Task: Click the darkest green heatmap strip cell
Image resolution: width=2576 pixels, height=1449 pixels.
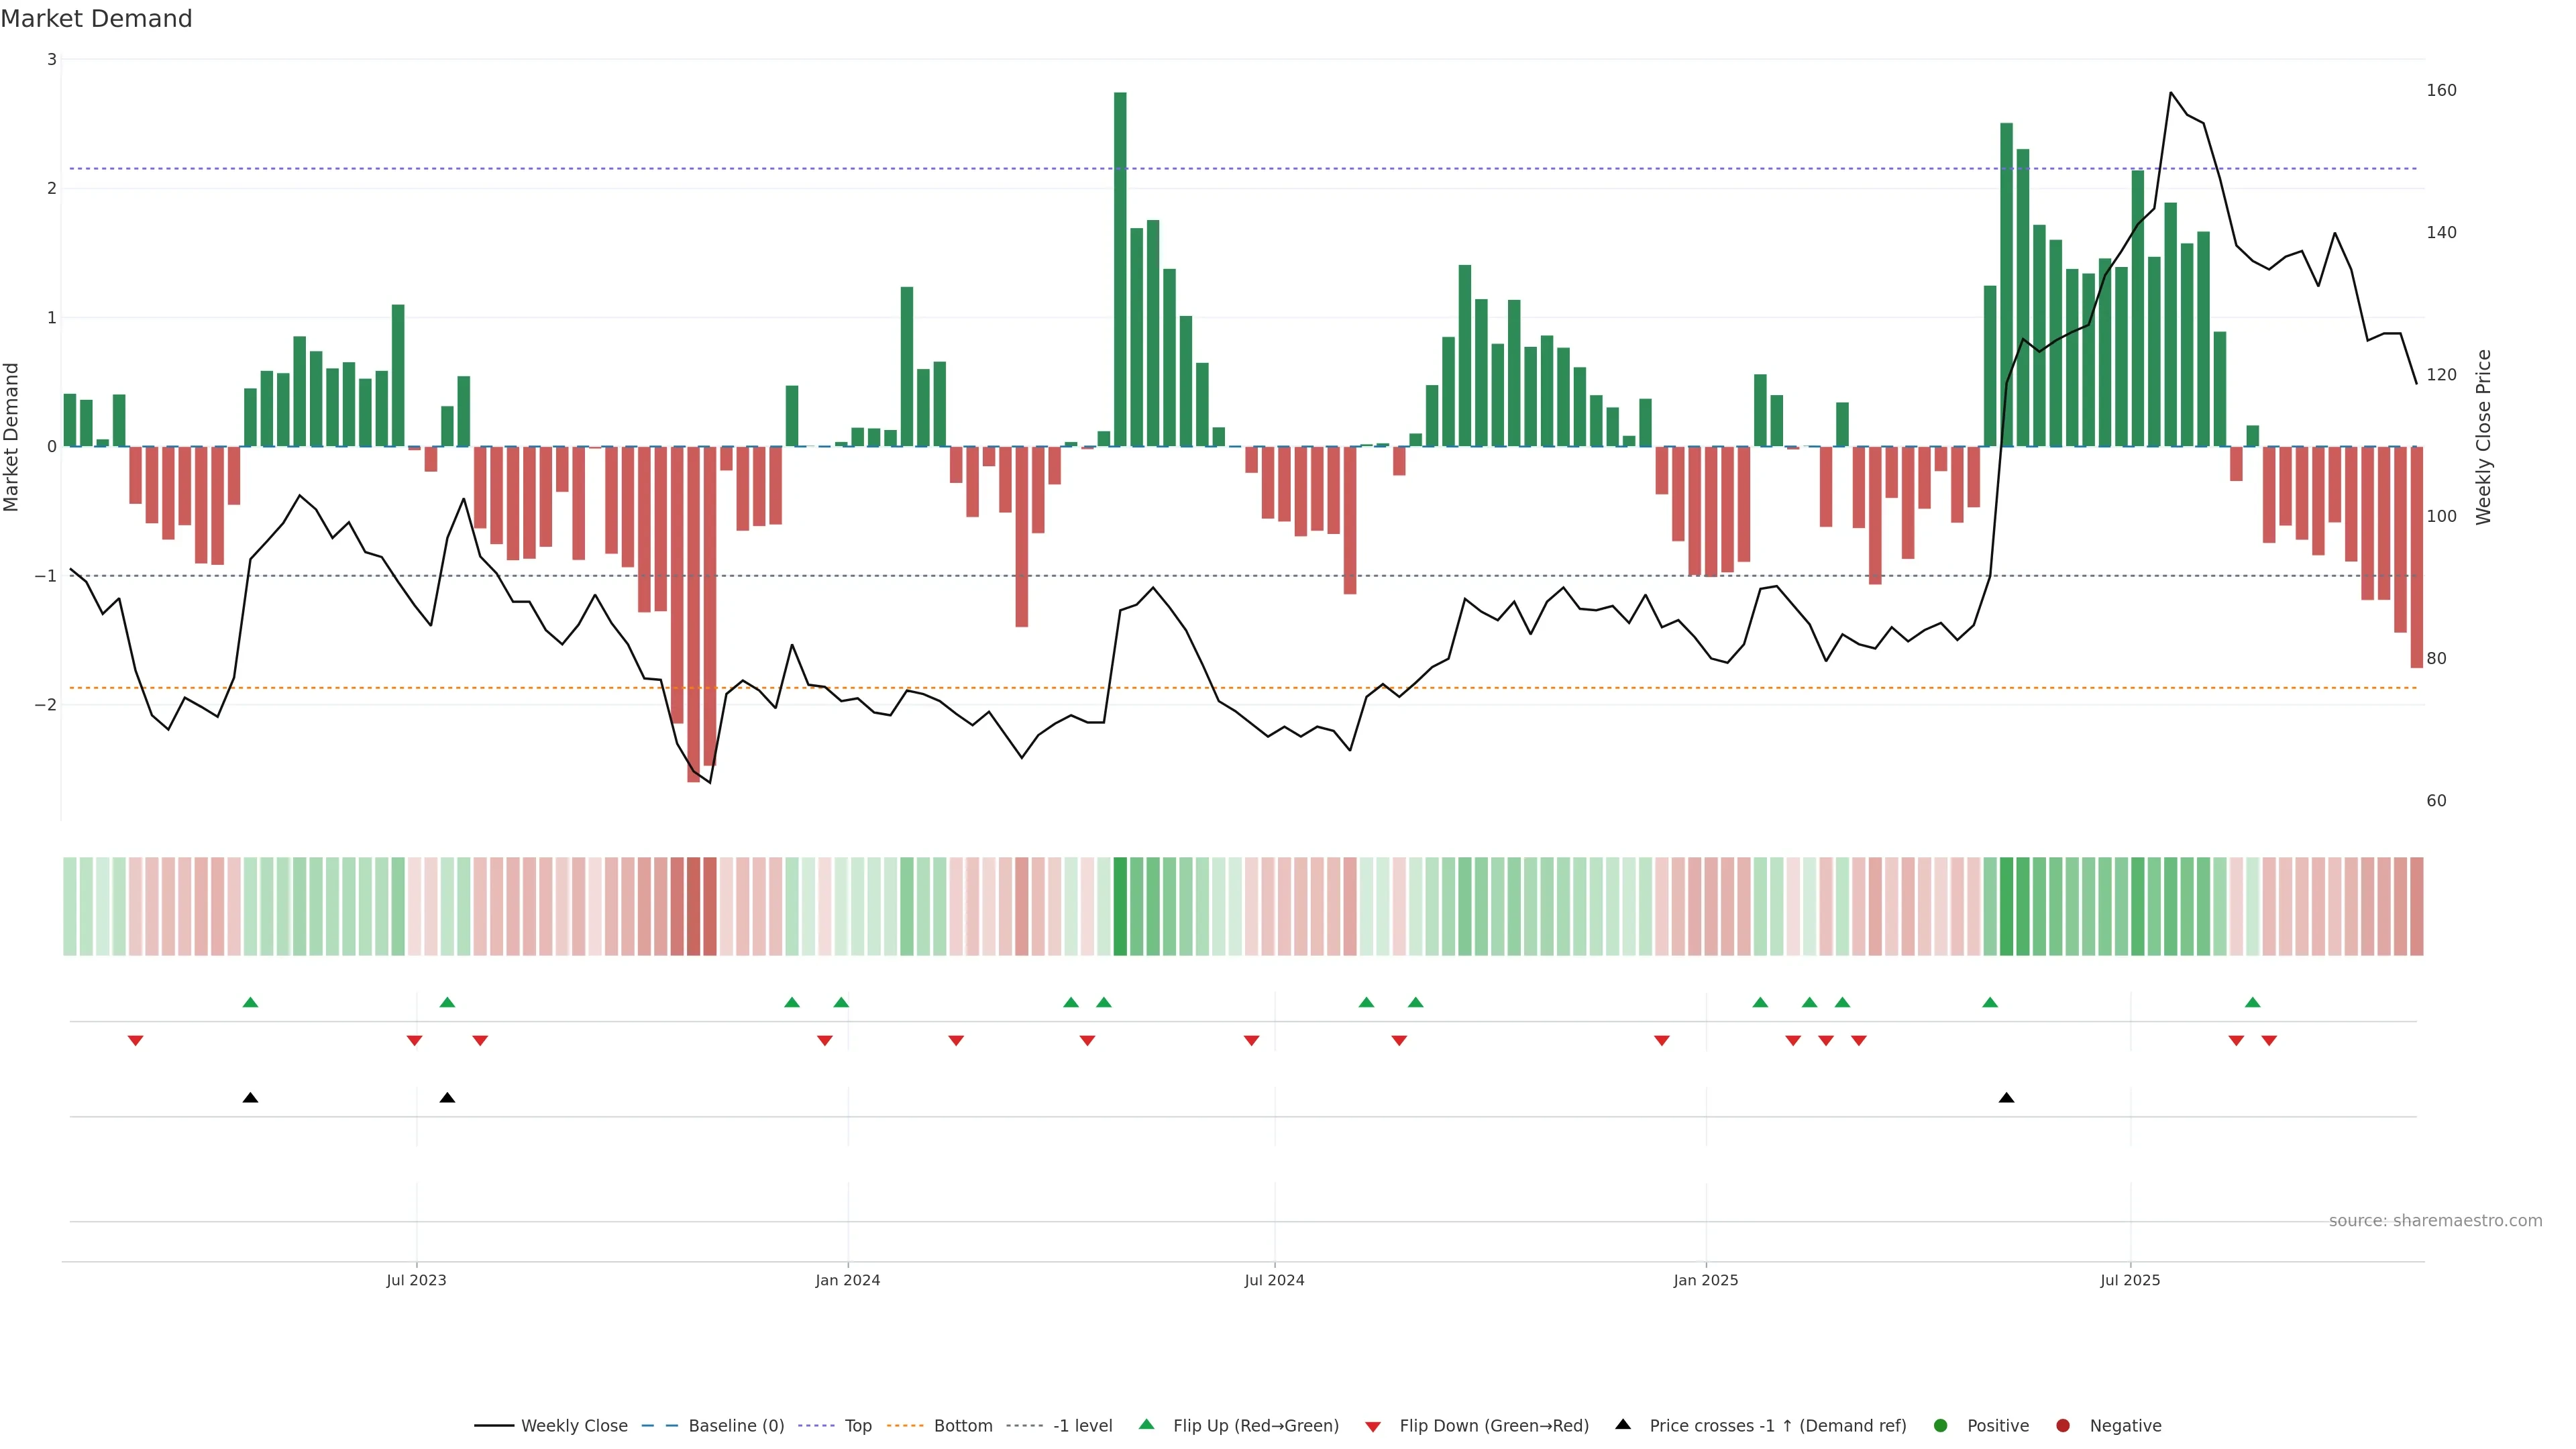Action: point(1120,906)
